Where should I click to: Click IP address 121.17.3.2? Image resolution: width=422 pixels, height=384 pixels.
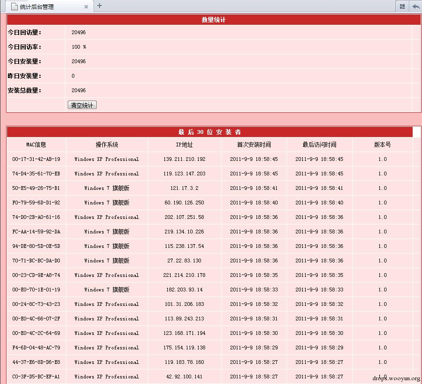(x=184, y=188)
